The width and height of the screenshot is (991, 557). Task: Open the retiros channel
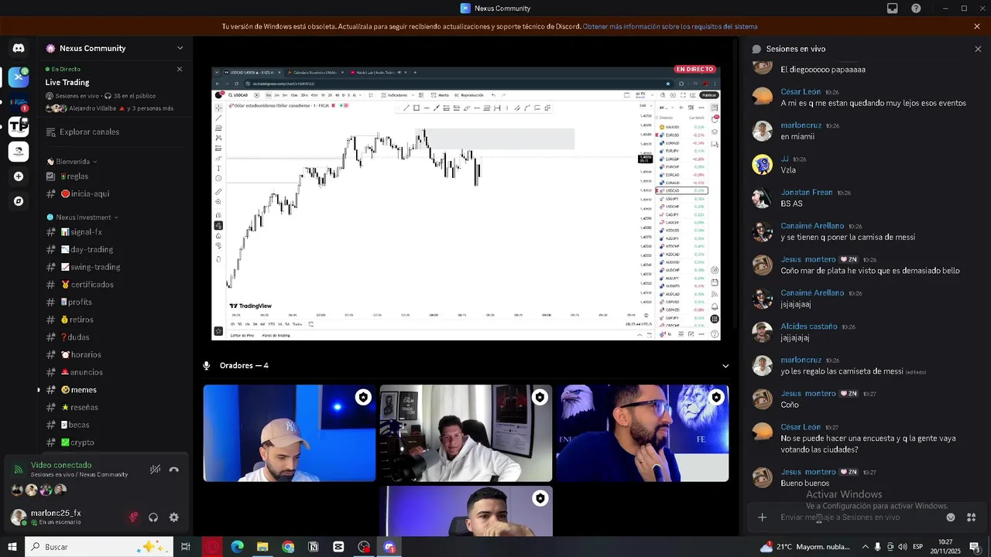tap(116, 320)
